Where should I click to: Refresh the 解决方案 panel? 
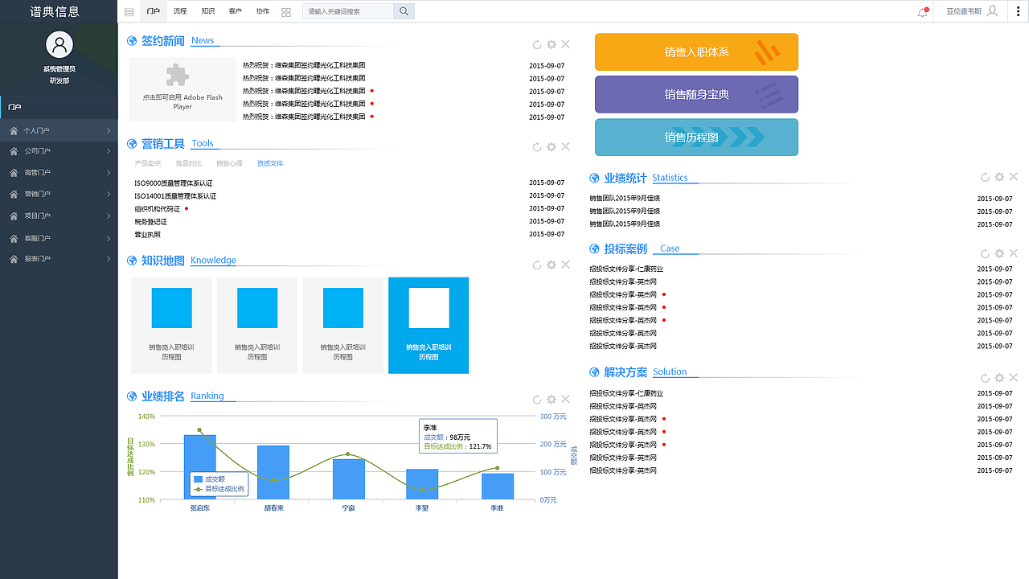click(x=985, y=378)
